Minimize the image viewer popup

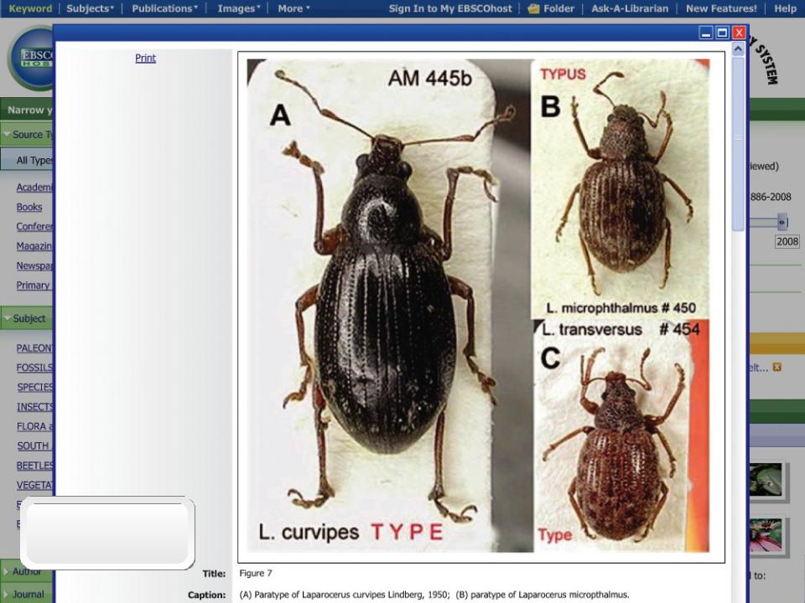coord(706,33)
